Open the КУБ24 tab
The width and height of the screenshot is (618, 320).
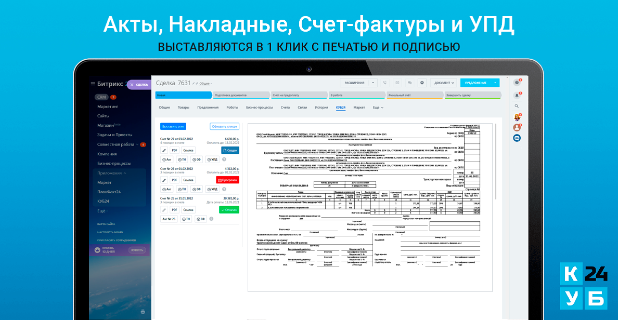click(x=341, y=108)
